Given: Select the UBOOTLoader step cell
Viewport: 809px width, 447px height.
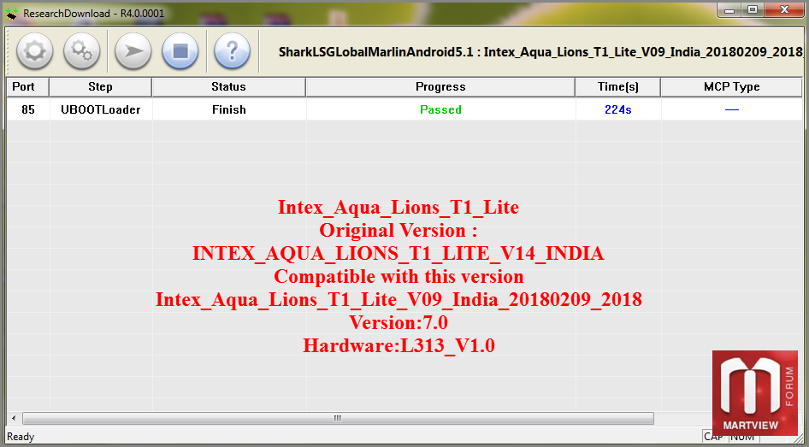Looking at the screenshot, I should click(x=101, y=109).
